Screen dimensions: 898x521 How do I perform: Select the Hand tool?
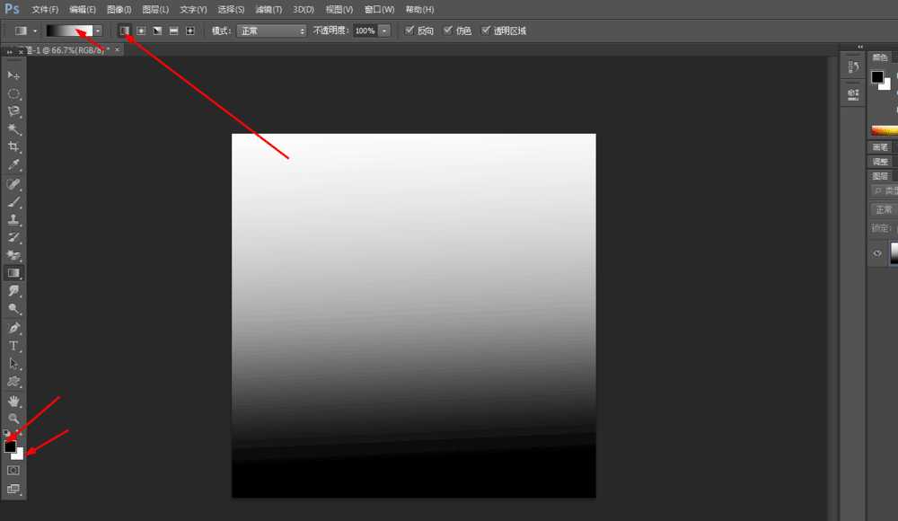click(x=13, y=399)
